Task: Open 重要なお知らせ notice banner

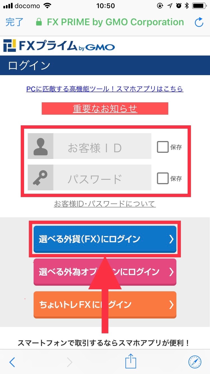Action: (105, 108)
